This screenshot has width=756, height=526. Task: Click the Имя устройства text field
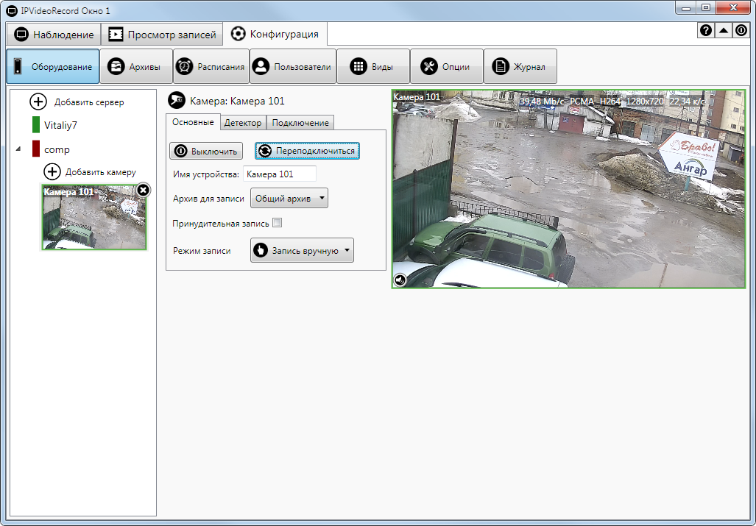click(279, 174)
